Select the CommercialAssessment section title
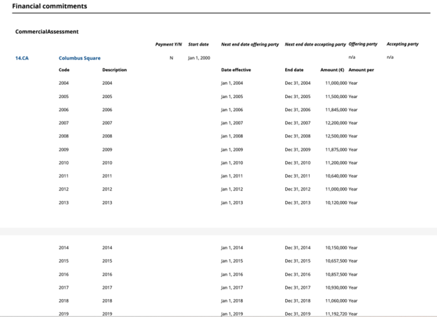This screenshot has height=317, width=437. 47,31
